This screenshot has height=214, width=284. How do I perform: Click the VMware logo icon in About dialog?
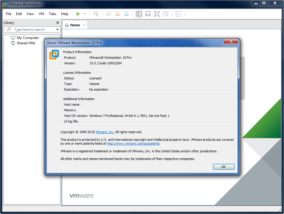[54, 55]
